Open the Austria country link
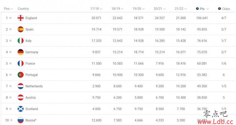Image resolution: width=236 pixels, height=125 pixels. (x=31, y=97)
